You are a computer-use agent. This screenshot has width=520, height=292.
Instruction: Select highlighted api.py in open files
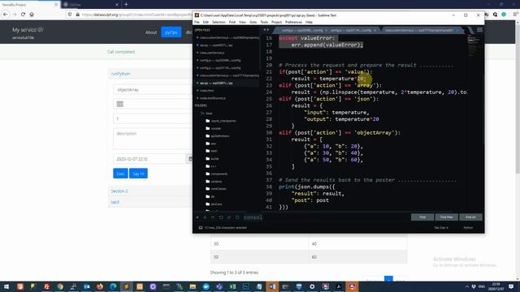[x=216, y=83]
